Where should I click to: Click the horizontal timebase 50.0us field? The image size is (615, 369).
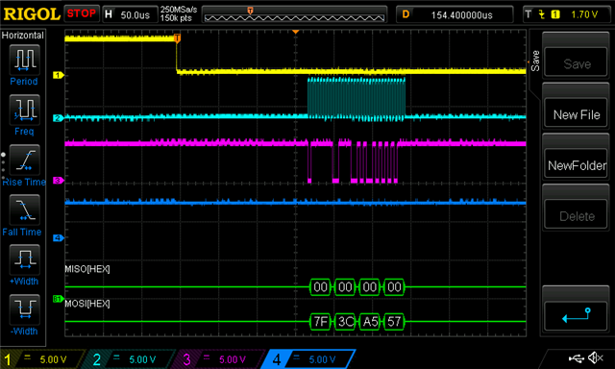click(x=130, y=14)
